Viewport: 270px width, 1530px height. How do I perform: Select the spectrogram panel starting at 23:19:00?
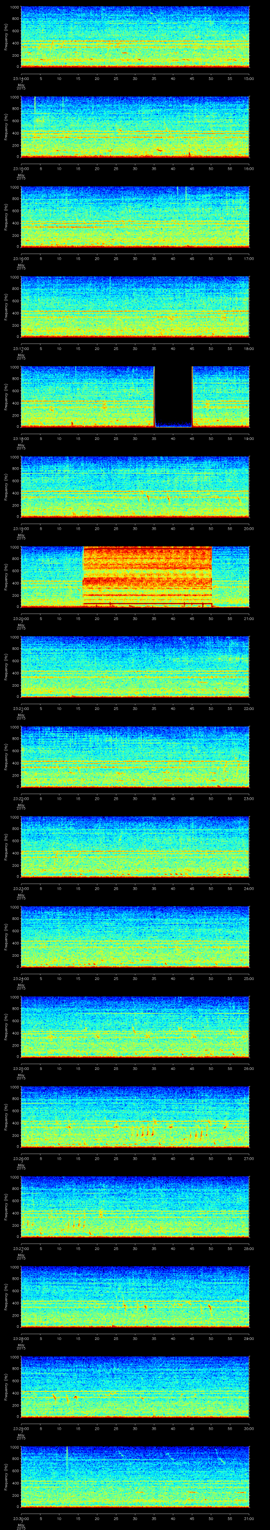click(x=135, y=487)
